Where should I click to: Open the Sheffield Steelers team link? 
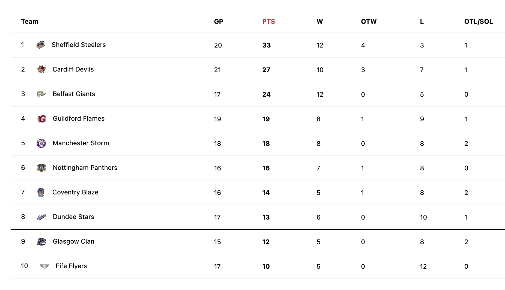pos(79,45)
